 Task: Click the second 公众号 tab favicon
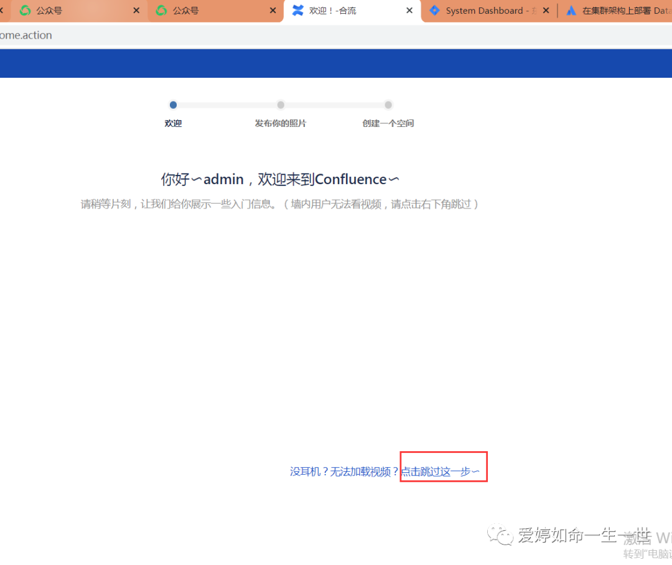[161, 11]
